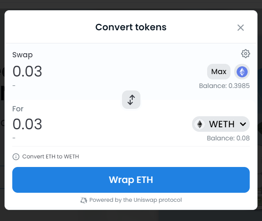Click the info icon beside Convert ETH to WETH
The height and width of the screenshot is (221, 262).
16,157
